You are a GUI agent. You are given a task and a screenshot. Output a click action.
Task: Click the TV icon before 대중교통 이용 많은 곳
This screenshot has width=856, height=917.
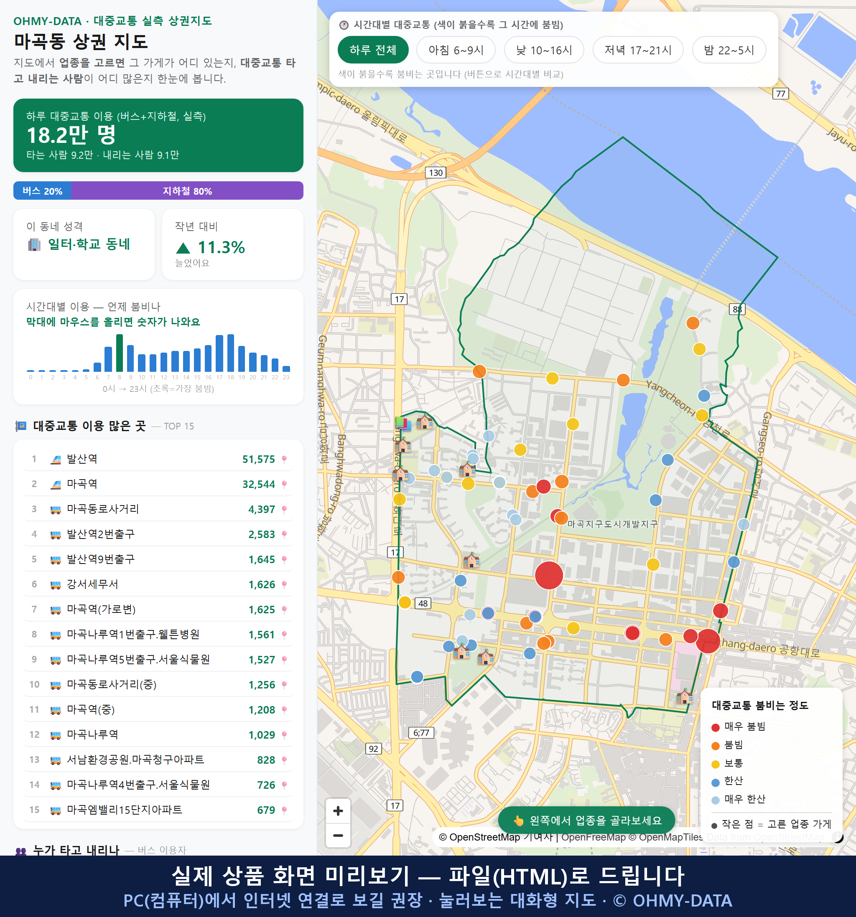[x=21, y=426]
